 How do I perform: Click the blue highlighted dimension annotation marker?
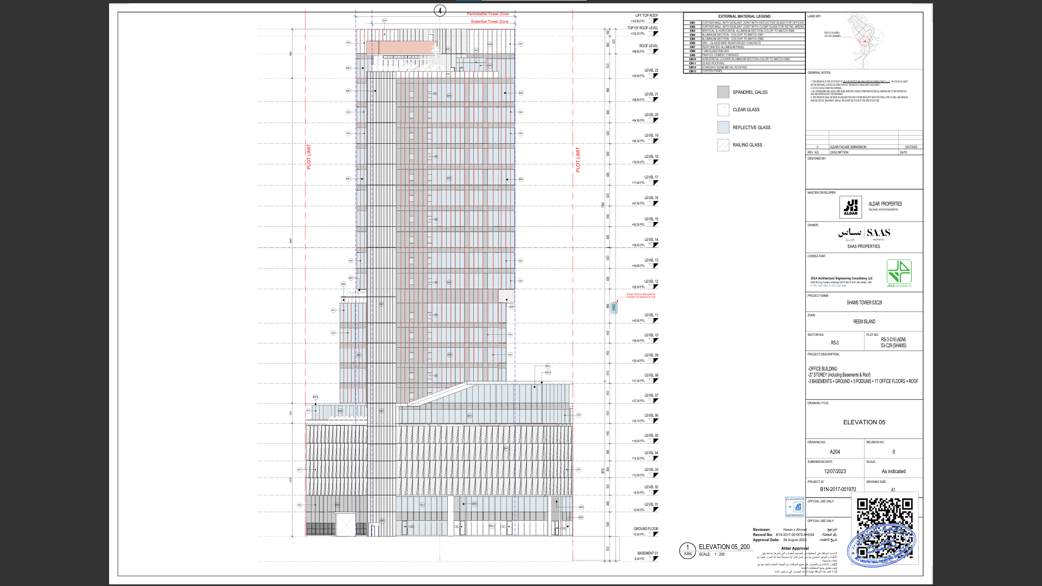pyautogui.click(x=614, y=308)
